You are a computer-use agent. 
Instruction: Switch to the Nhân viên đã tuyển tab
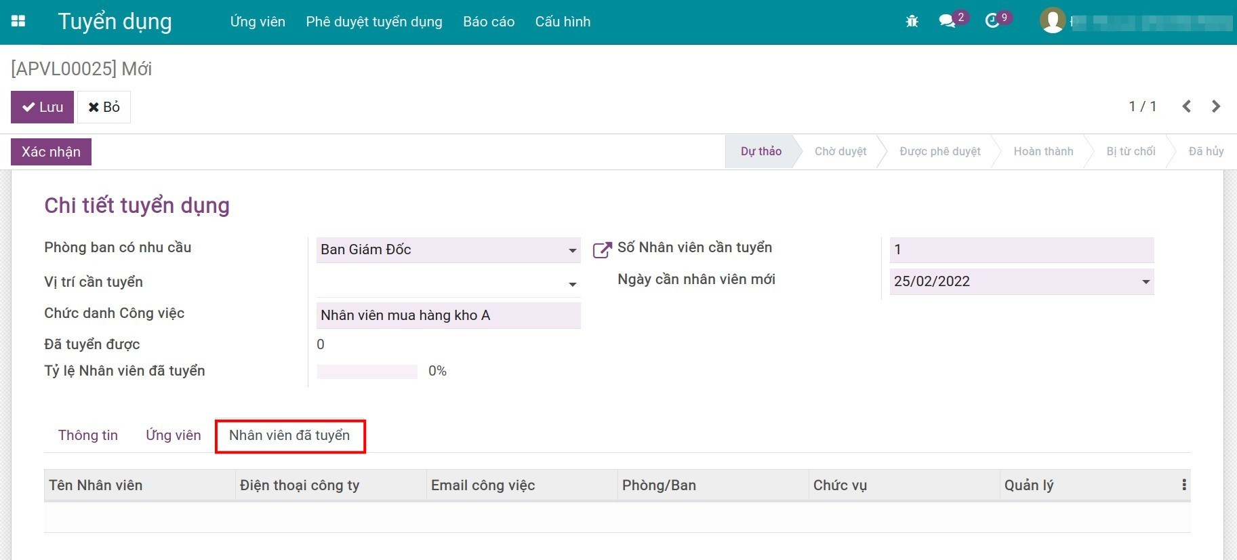(289, 435)
